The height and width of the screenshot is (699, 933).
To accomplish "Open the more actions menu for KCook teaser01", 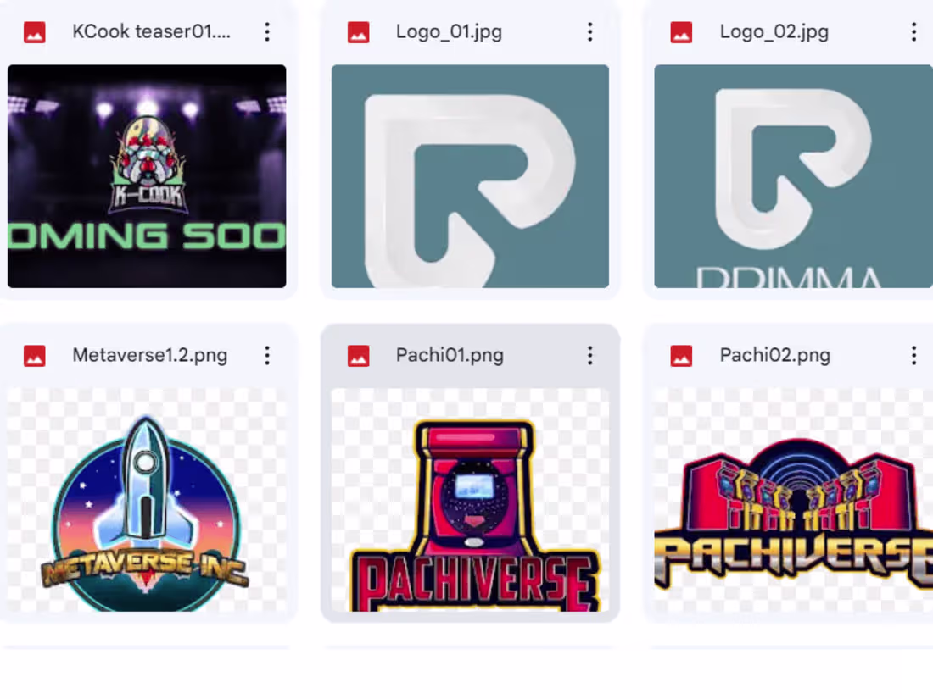I will [267, 32].
